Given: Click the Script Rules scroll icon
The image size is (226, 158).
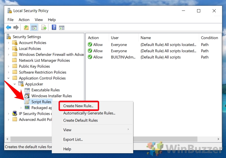Looking at the screenshot, I should pos(27,102).
